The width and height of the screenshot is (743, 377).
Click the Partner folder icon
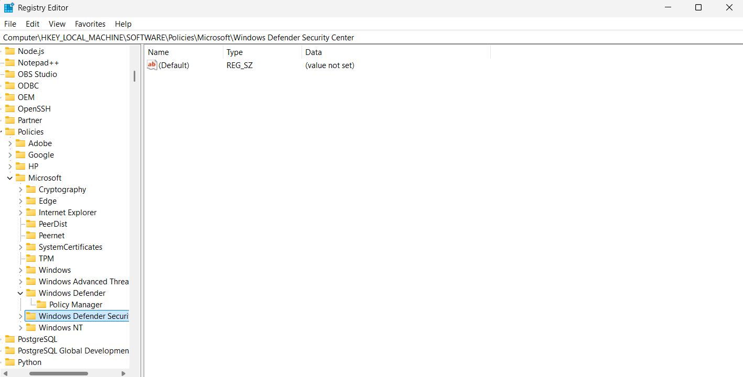pyautogui.click(x=10, y=120)
